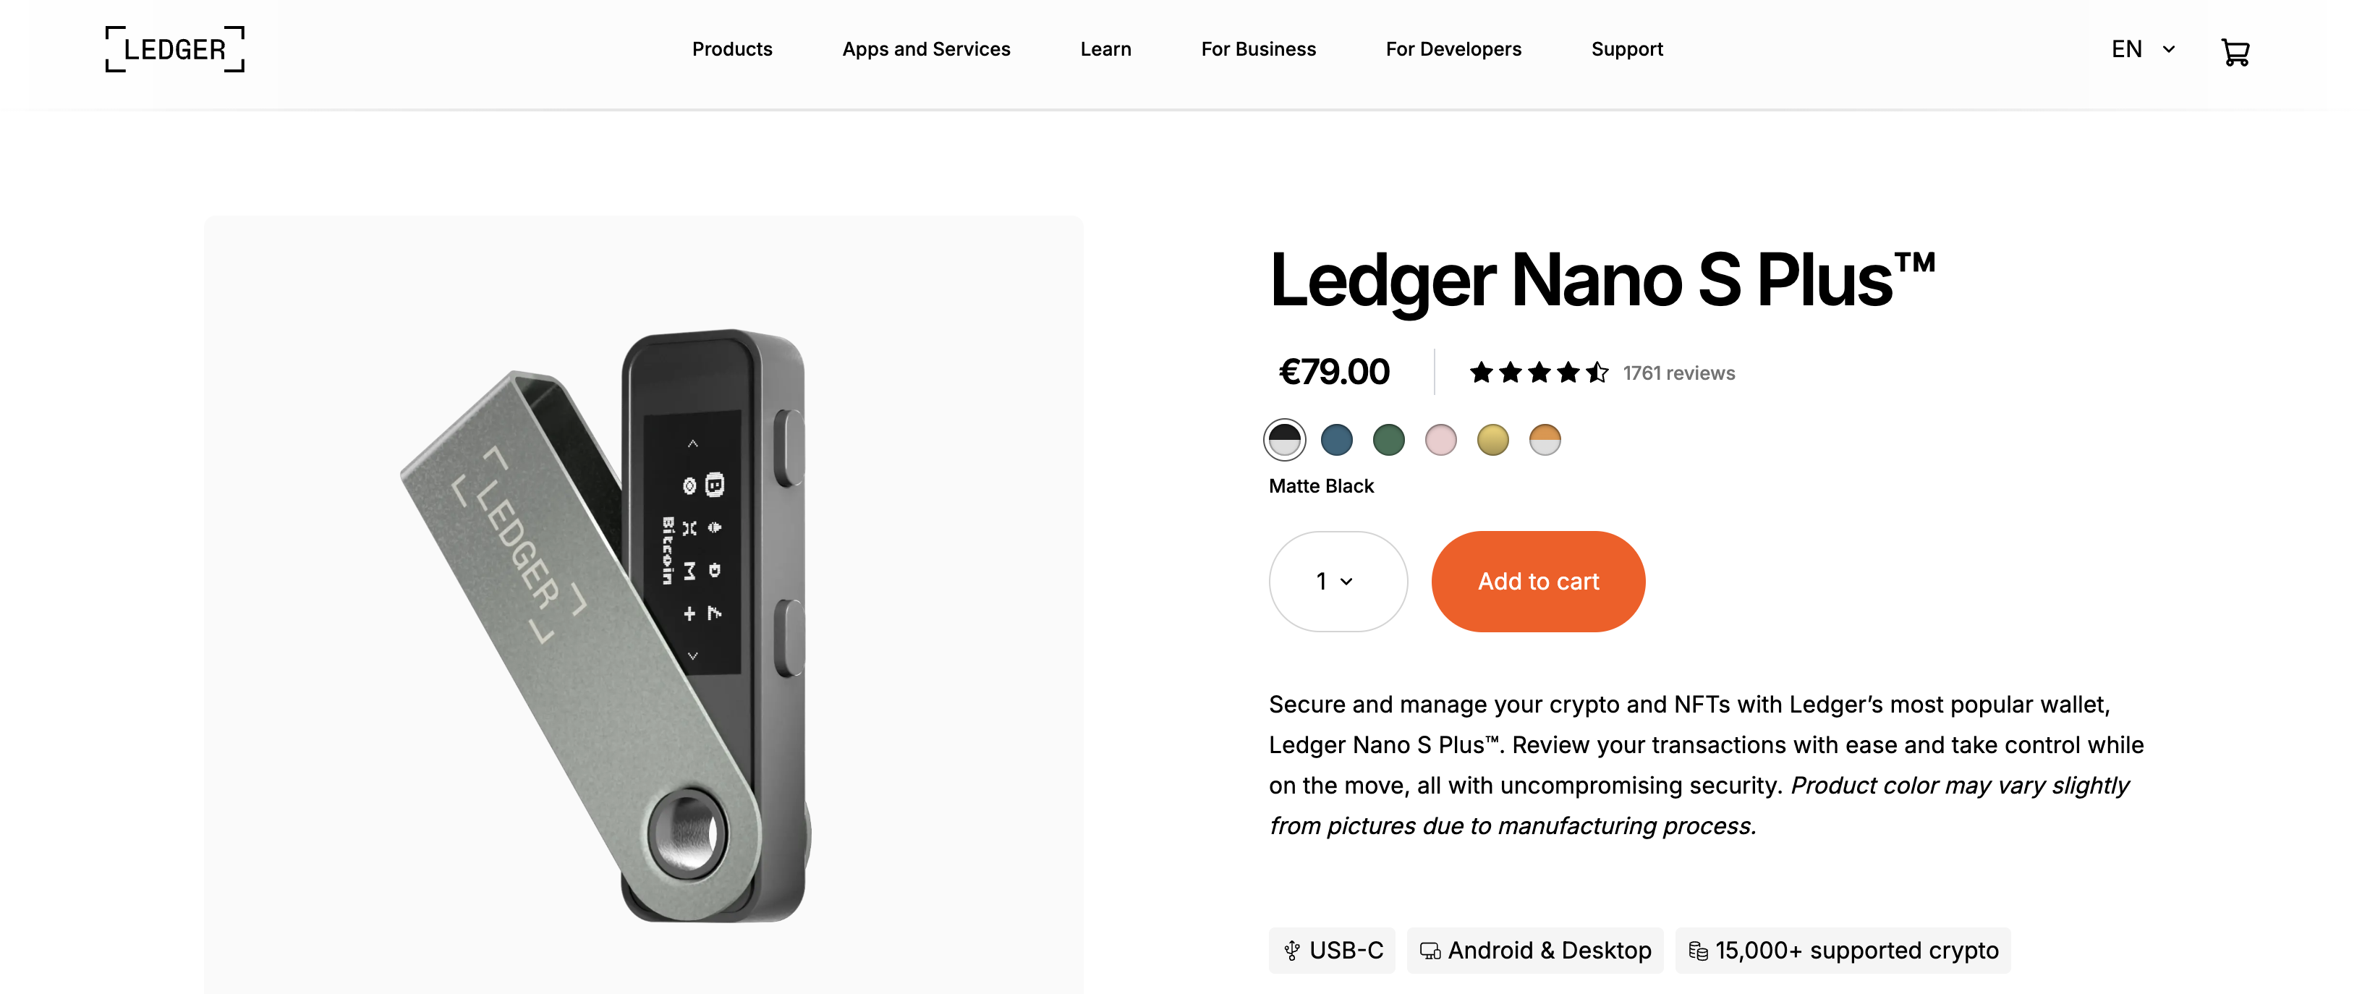Choose the pink color swatch
This screenshot has width=2370, height=994.
point(1441,440)
